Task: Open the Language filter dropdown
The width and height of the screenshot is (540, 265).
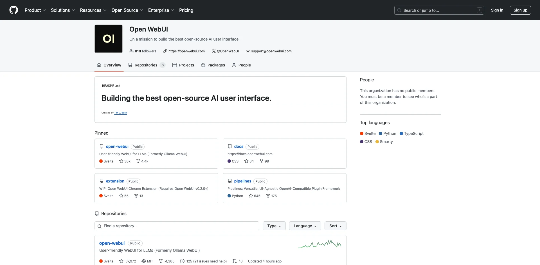Action: 305,226
